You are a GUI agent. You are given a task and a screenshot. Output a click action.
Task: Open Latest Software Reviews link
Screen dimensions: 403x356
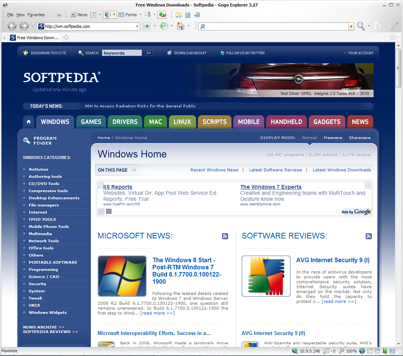click(x=276, y=170)
